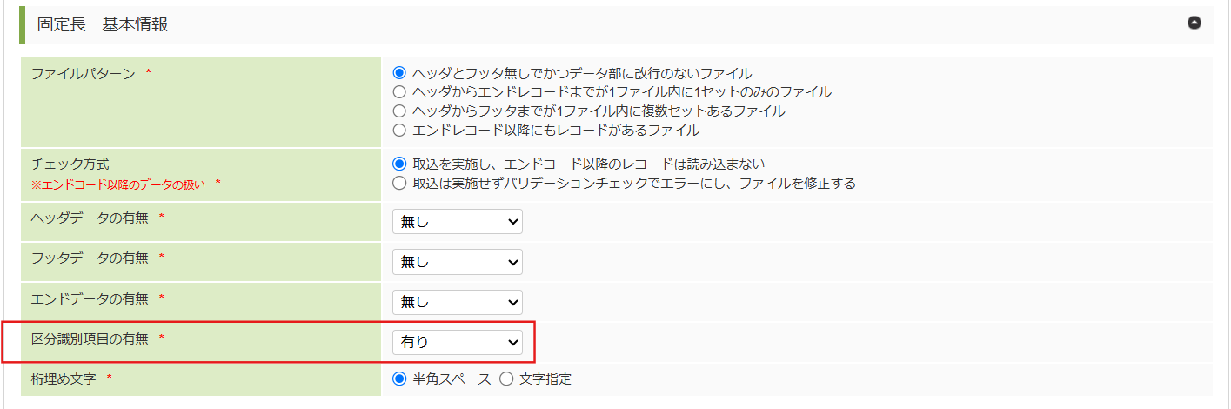Select ヘッダとフッタ無しでかつデータ部に改行のないファイル radio
The height and width of the screenshot is (409, 1231).
click(400, 73)
